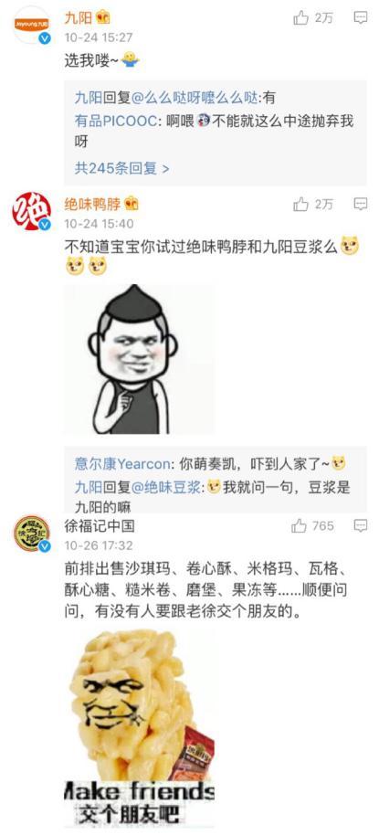Viewport: 379px width, 835px height.
Task: View the Make friends sachima meme image
Action: coord(140,728)
